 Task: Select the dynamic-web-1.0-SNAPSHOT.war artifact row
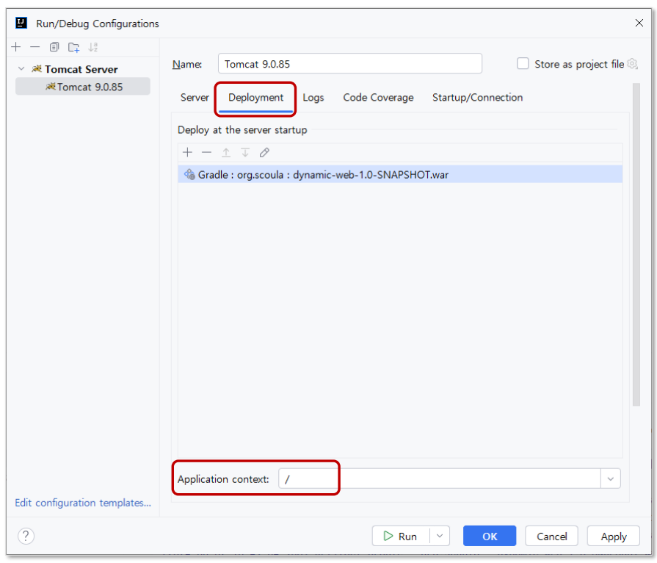(400, 174)
